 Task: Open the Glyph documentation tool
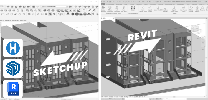tap(133, 8)
